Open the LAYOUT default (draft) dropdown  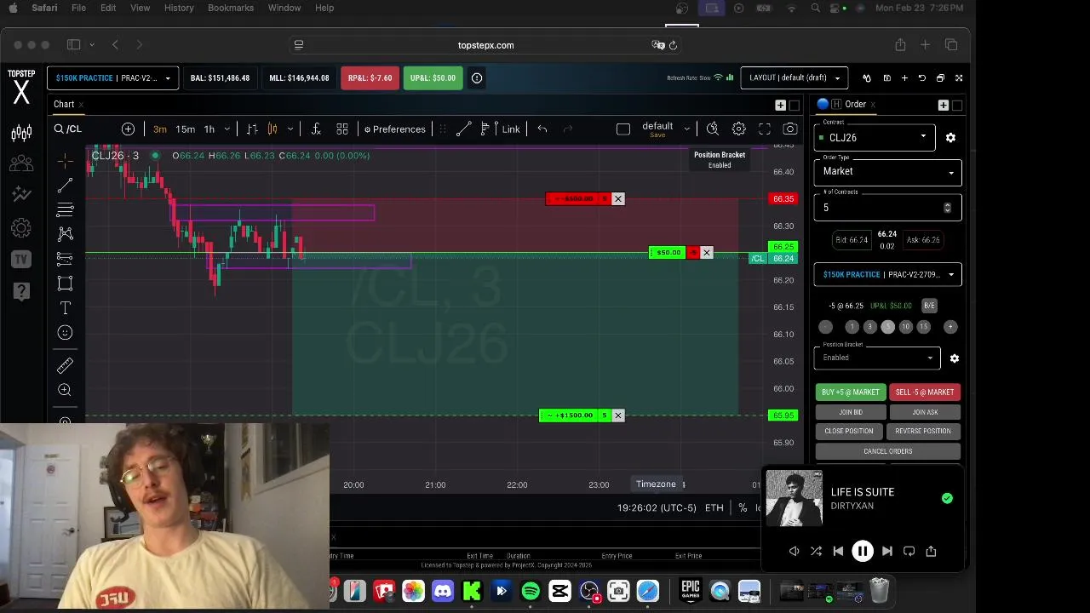pyautogui.click(x=795, y=77)
